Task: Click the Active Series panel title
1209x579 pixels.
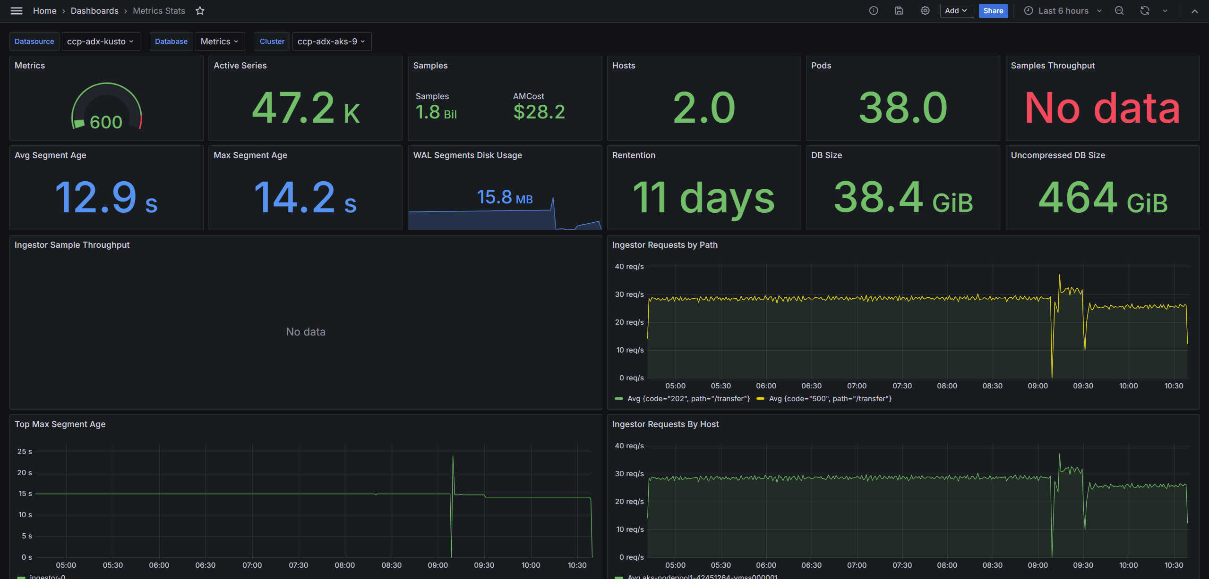Action: pos(240,66)
